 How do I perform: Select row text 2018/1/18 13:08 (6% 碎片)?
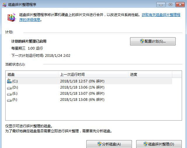pyautogui.click(x=82, y=100)
